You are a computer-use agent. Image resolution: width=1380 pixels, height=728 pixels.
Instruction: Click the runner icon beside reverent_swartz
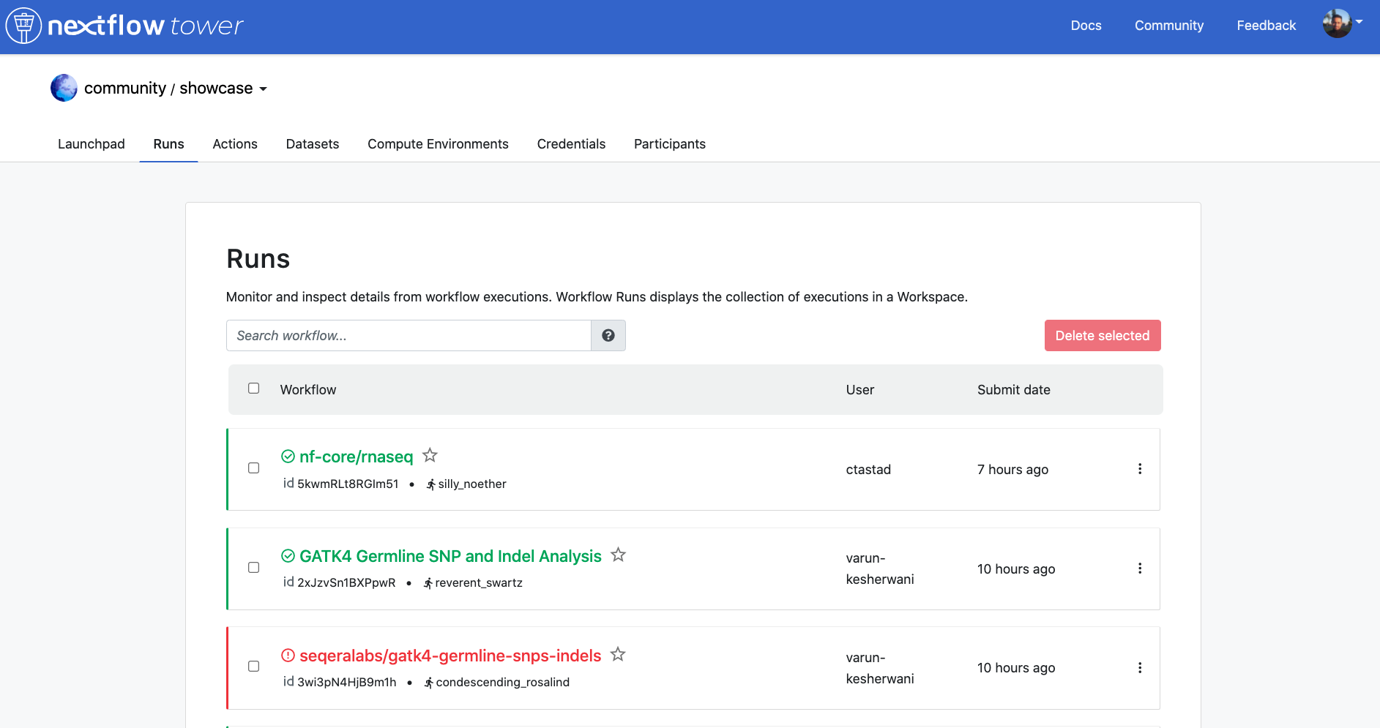428,583
